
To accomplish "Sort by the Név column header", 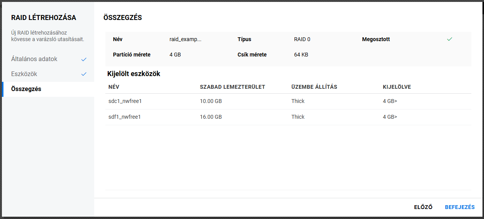I will [x=114, y=87].
